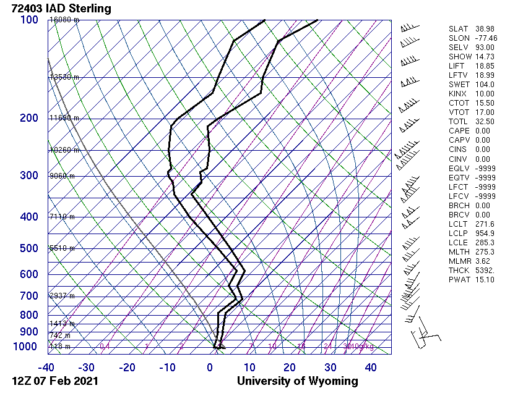This screenshot has height=396, width=510.
Task: Select the 700 pressure level label
Action: (29, 296)
